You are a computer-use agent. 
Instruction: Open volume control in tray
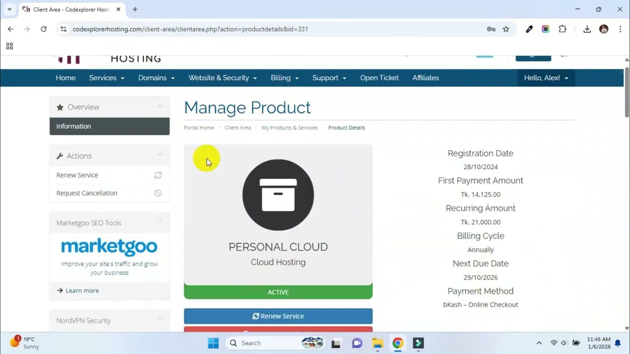(564, 343)
